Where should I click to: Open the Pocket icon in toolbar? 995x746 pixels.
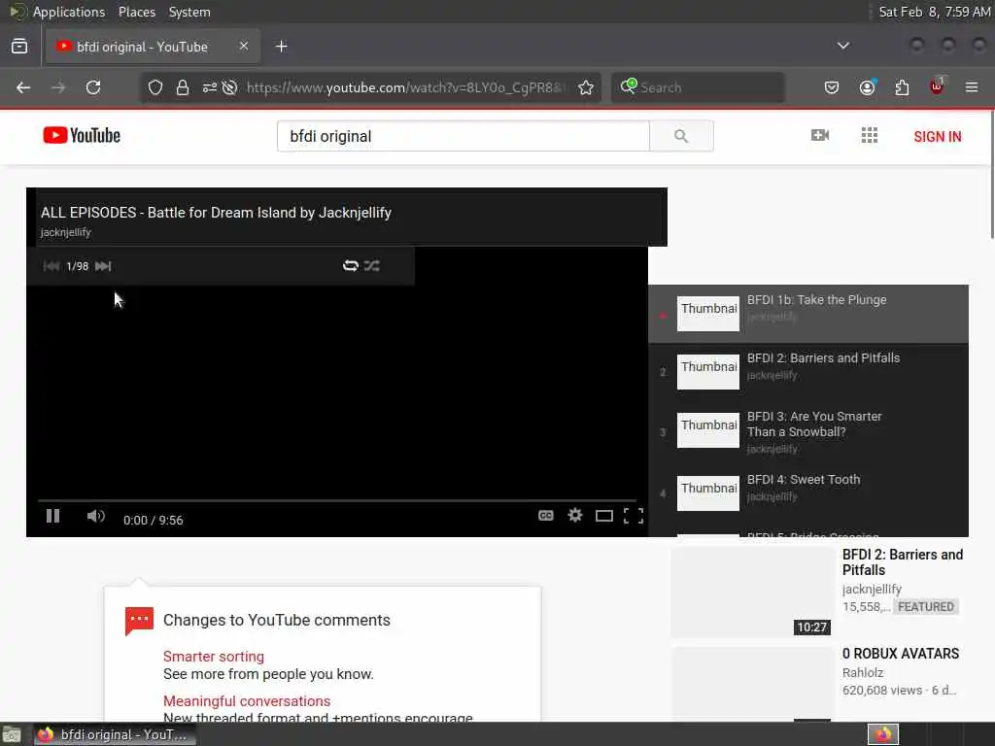[832, 87]
